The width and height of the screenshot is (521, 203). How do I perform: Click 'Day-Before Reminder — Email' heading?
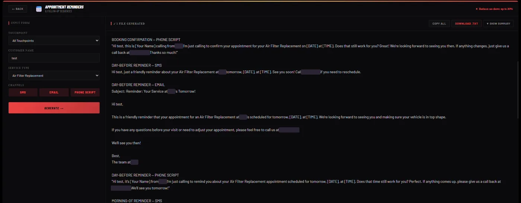(x=138, y=85)
